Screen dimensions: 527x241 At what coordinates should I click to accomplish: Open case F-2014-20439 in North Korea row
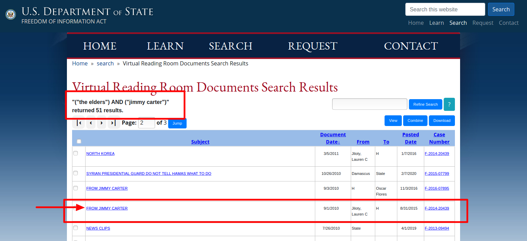click(x=437, y=154)
